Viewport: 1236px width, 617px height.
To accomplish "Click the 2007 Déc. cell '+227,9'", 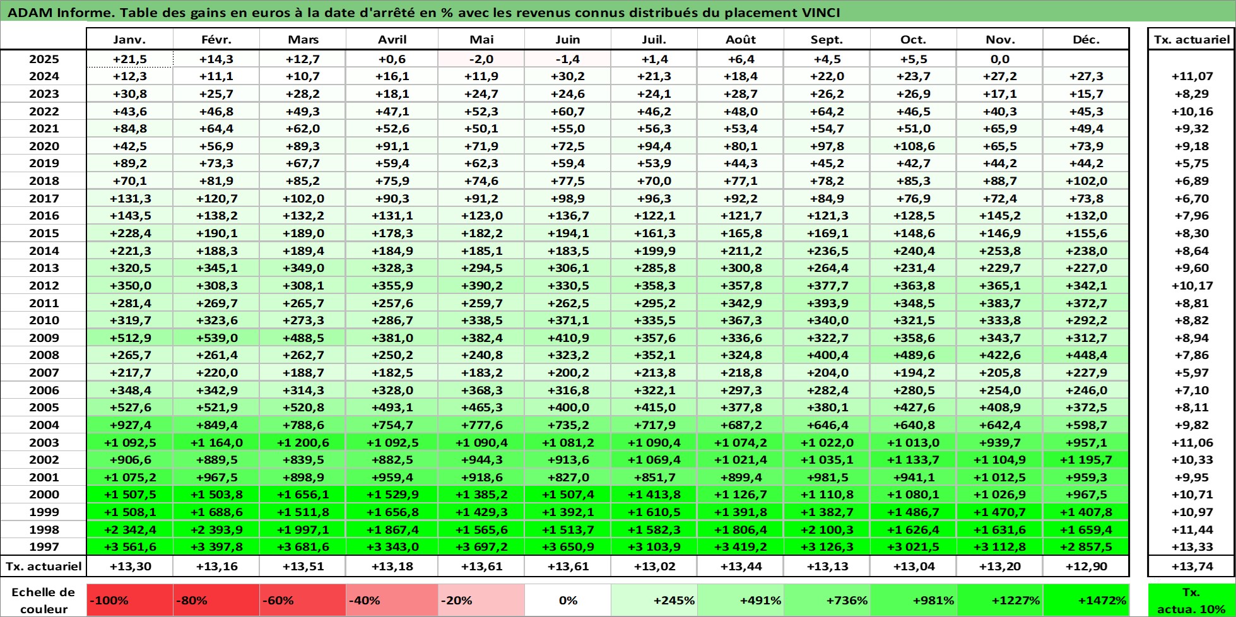I will [1086, 372].
